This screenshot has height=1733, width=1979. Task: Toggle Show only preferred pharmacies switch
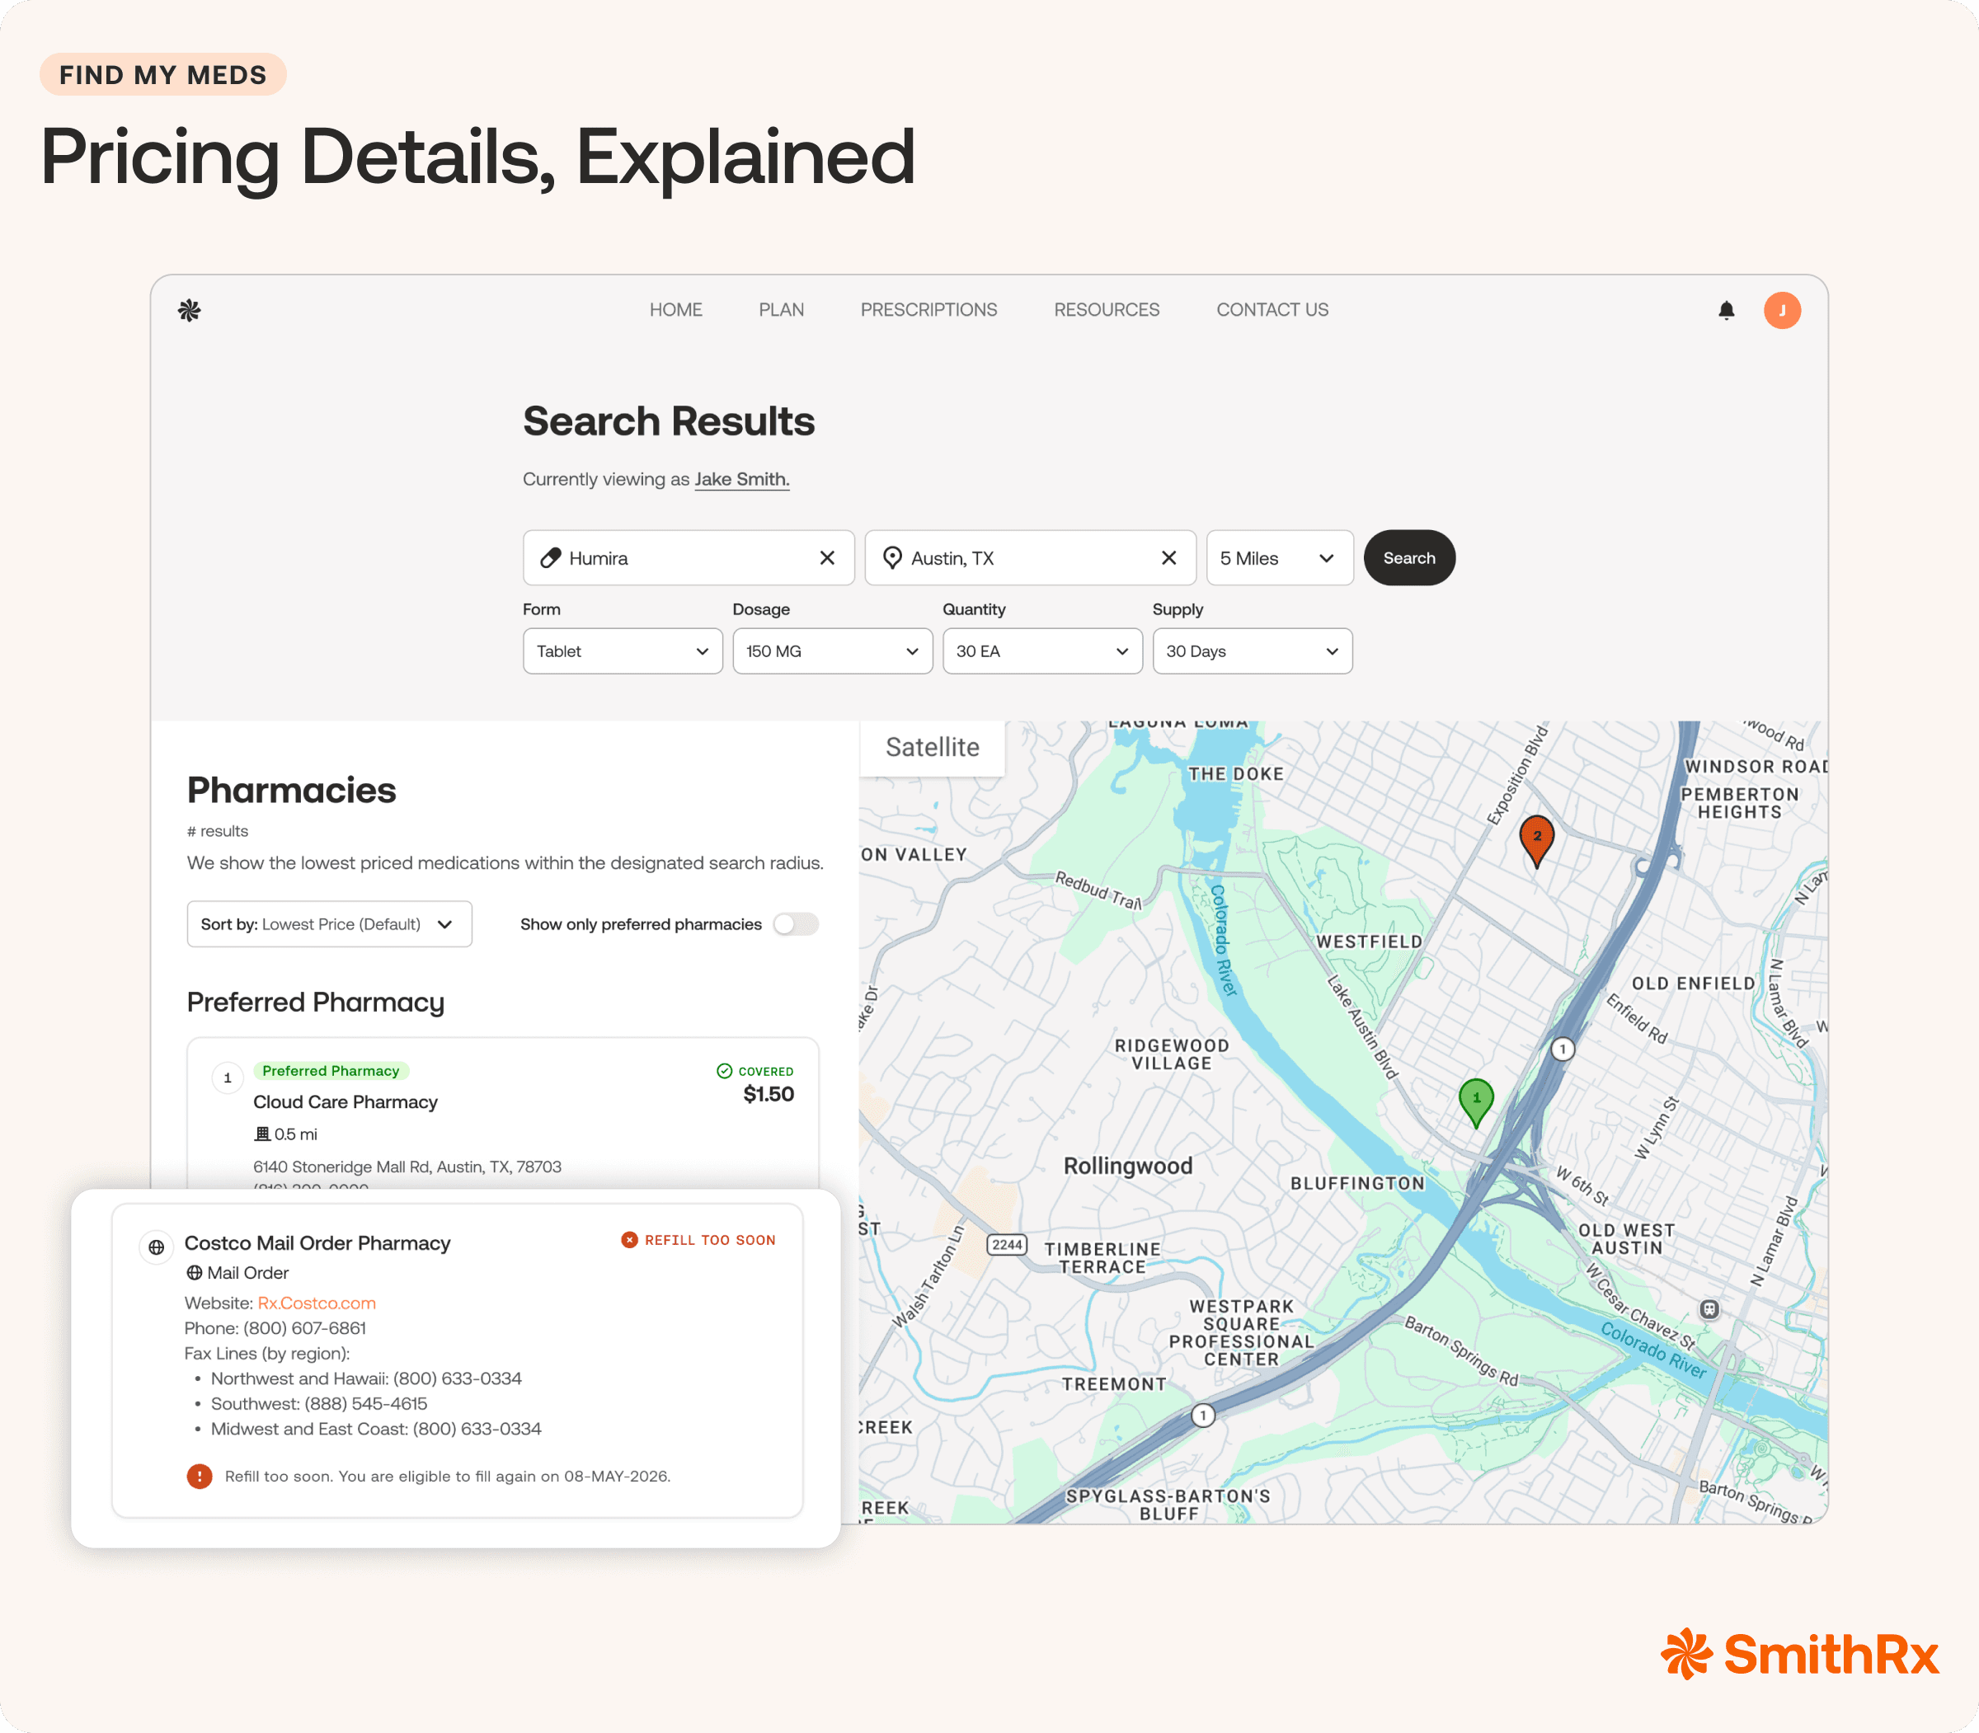(x=796, y=924)
